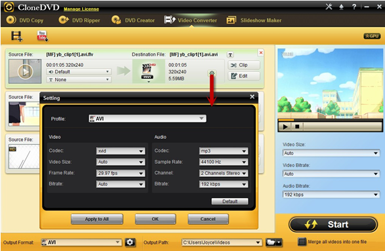Screen dimensions: 385x251
Task: Click the GPU acceleration badge
Action: (x=372, y=36)
